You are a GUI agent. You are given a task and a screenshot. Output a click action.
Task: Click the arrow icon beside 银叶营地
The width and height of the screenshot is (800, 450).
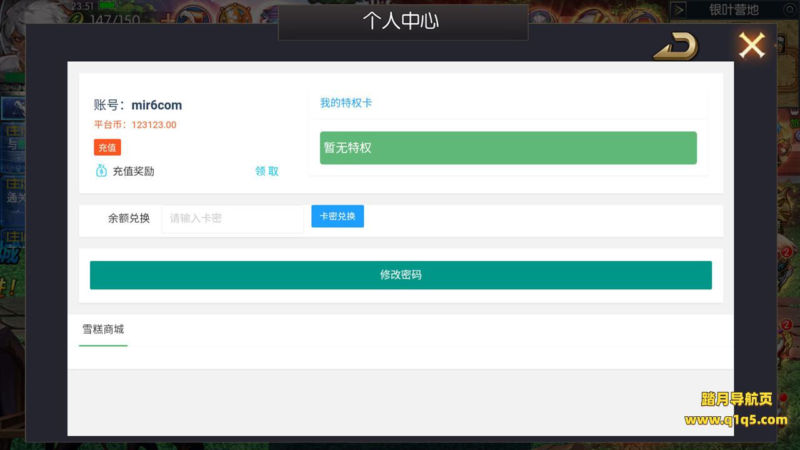679,9
